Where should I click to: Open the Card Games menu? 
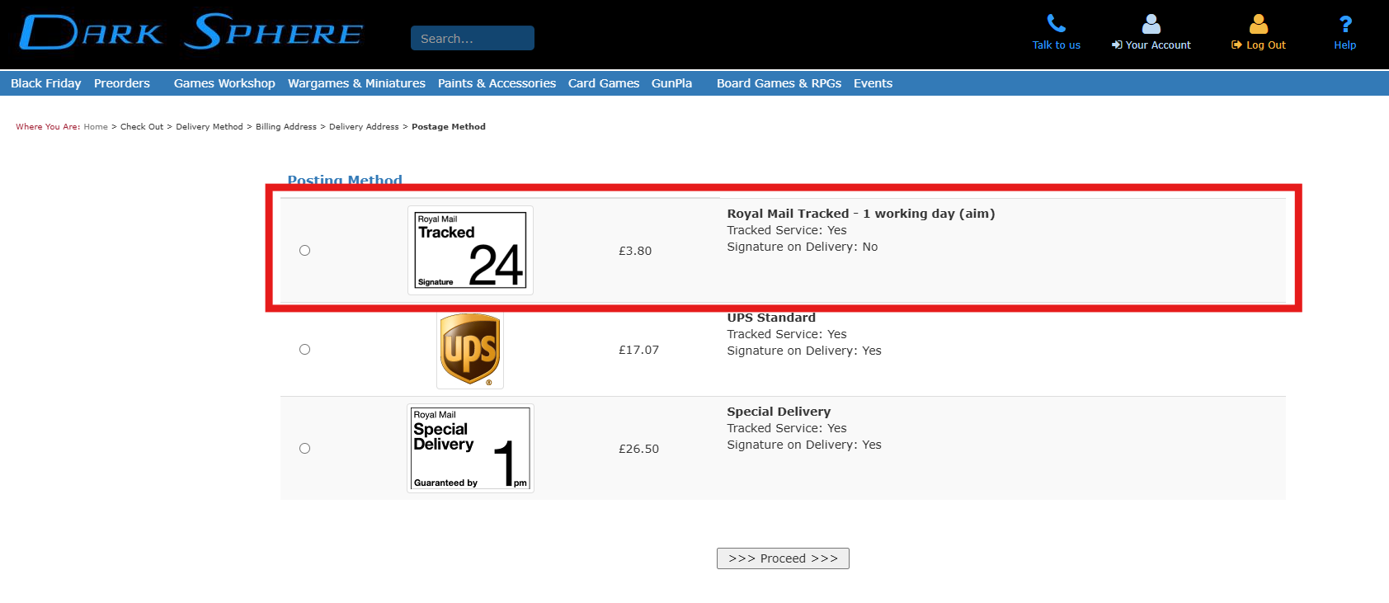(604, 83)
